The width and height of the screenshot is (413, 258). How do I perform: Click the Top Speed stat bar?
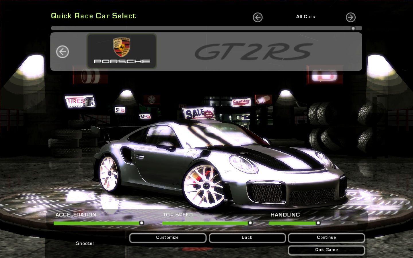(207, 223)
